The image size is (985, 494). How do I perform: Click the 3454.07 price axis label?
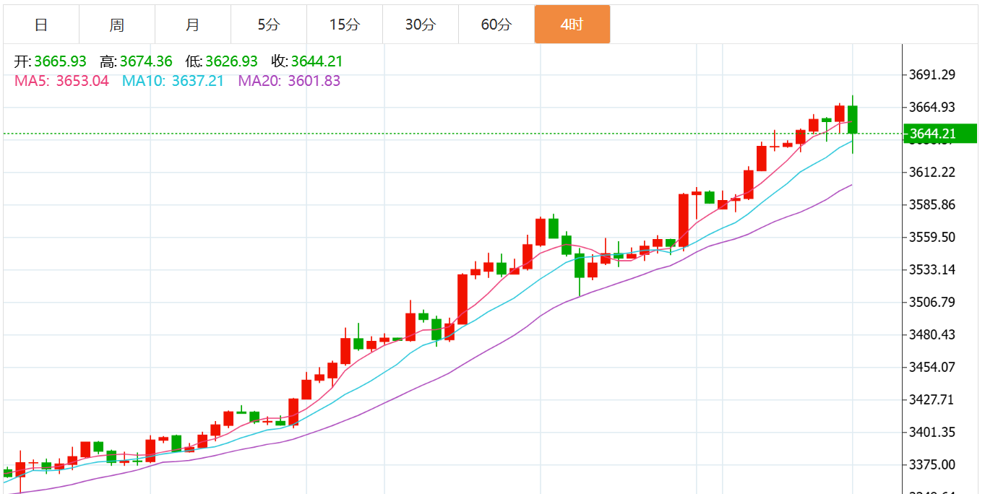933,367
